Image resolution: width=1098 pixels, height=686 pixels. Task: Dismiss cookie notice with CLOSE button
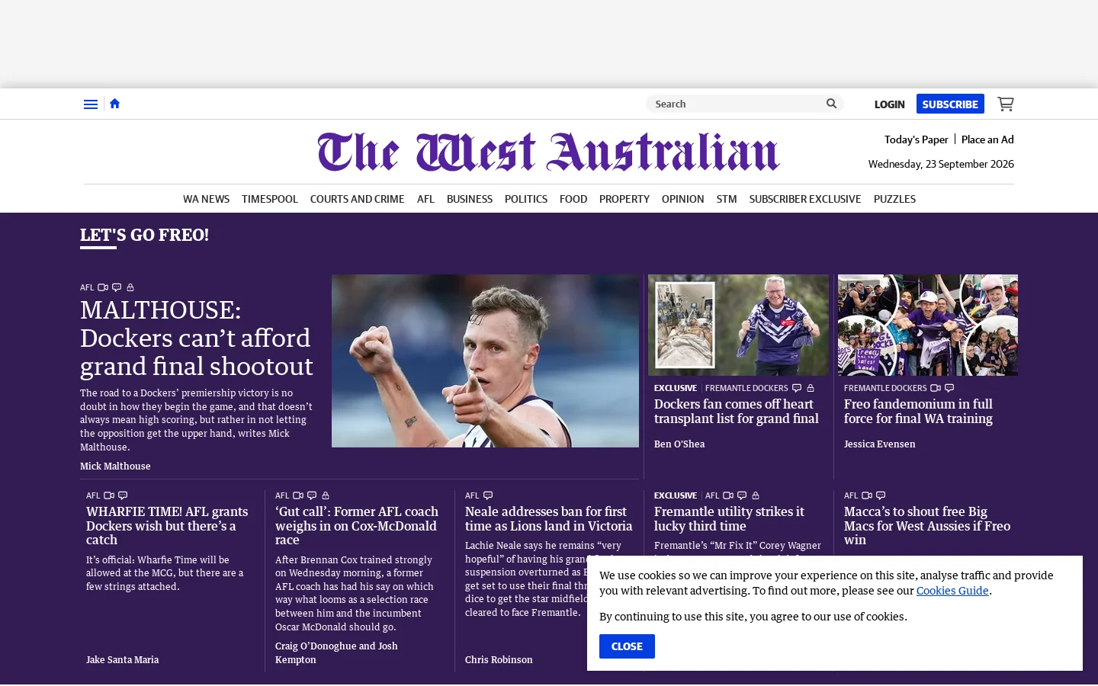(x=627, y=646)
